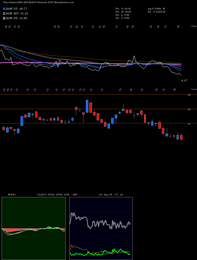Click the 12 price axis label
The width and height of the screenshot is (197, 260).
[x=189, y=110]
